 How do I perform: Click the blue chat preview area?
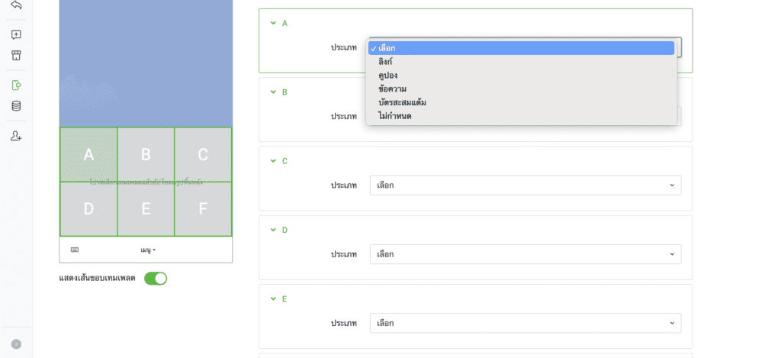[146, 63]
